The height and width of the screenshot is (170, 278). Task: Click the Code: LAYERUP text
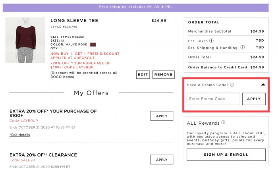point(23,120)
